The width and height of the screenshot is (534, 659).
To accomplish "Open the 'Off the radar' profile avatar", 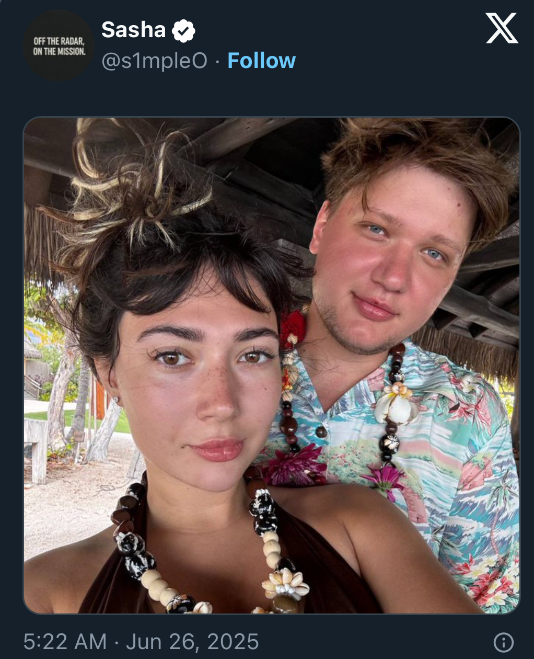I will (59, 46).
